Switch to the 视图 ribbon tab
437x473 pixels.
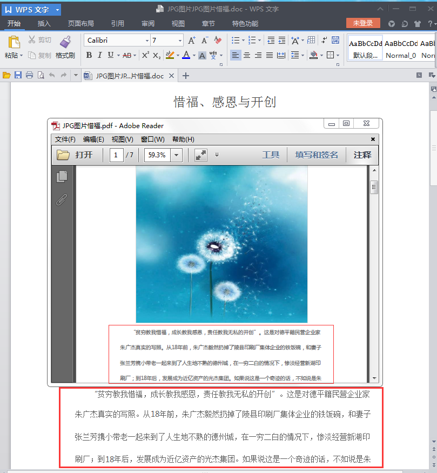click(x=178, y=24)
